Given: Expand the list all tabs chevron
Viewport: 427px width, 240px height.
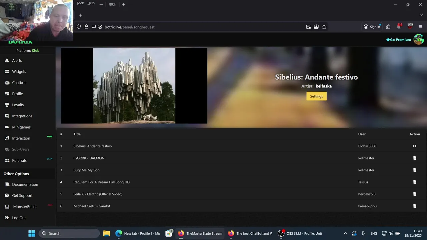Looking at the screenshot, I should 421,15.
